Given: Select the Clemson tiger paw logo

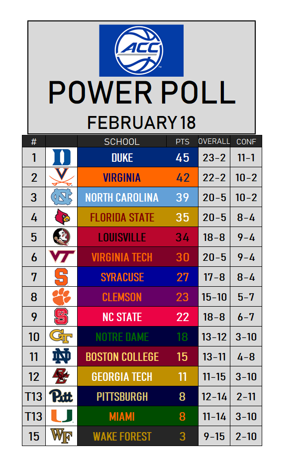Looking at the screenshot, I should coord(62,297).
